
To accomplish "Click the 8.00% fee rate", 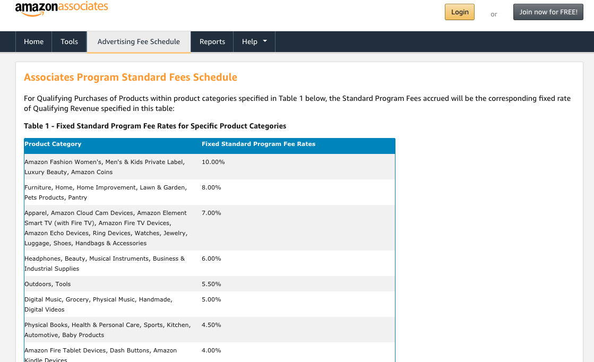I will pos(211,187).
